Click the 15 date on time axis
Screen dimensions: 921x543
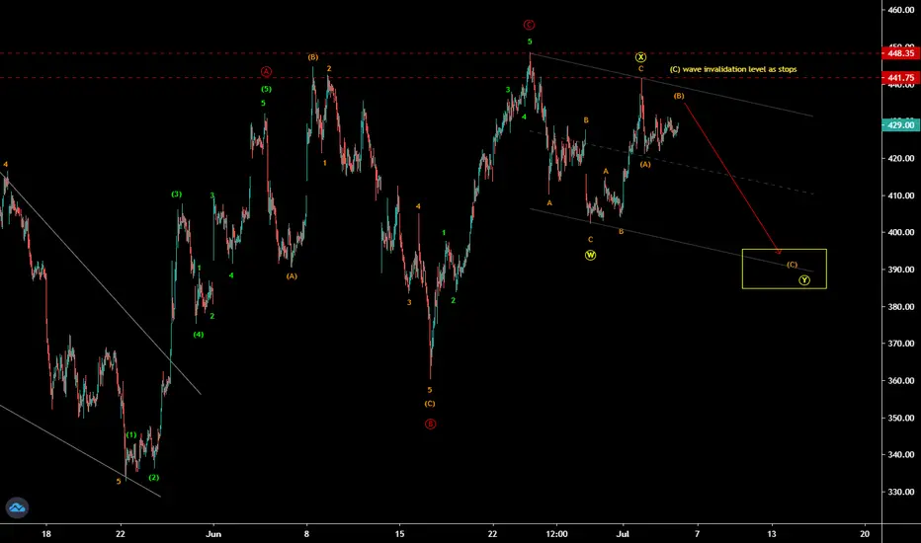point(399,534)
